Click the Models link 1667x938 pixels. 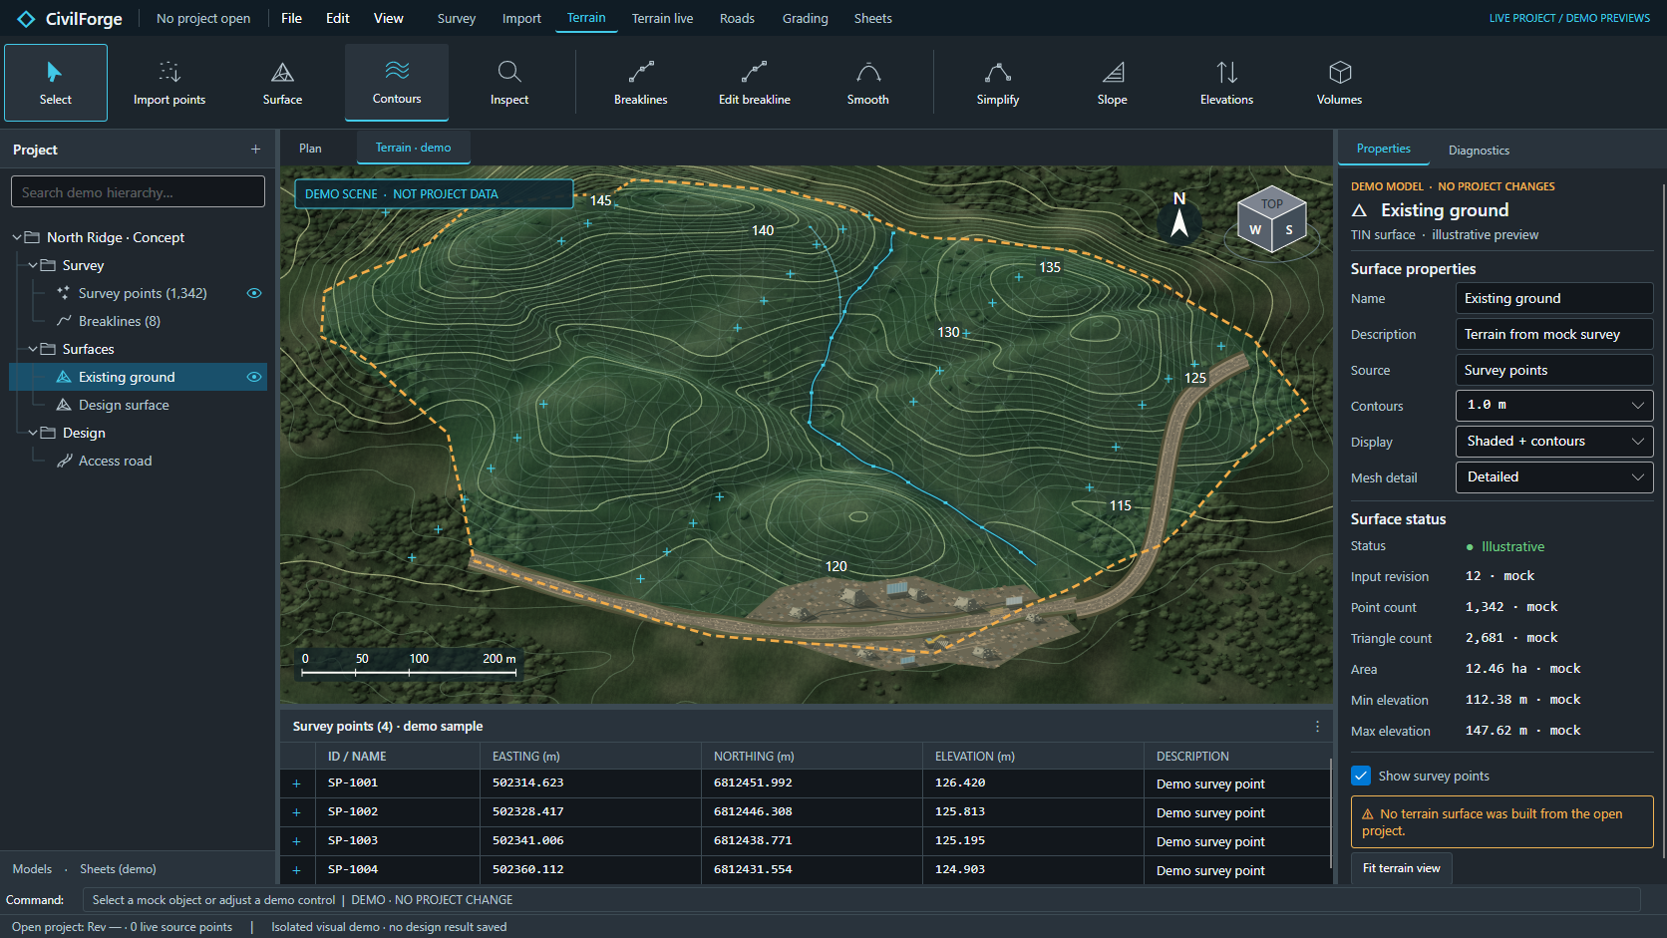tap(32, 869)
